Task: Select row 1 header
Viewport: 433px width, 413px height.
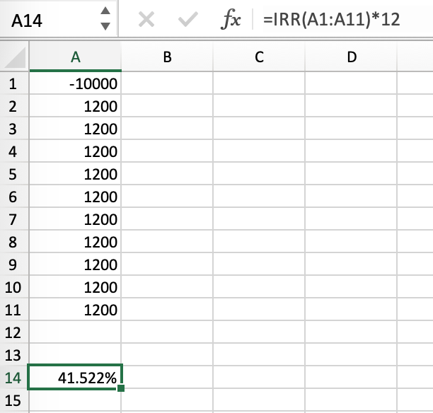Action: [14, 83]
